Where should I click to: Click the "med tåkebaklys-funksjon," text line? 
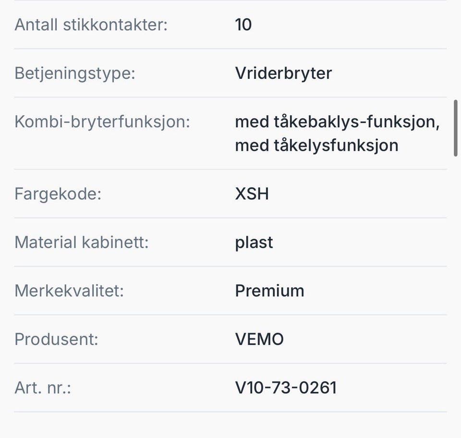(x=338, y=122)
